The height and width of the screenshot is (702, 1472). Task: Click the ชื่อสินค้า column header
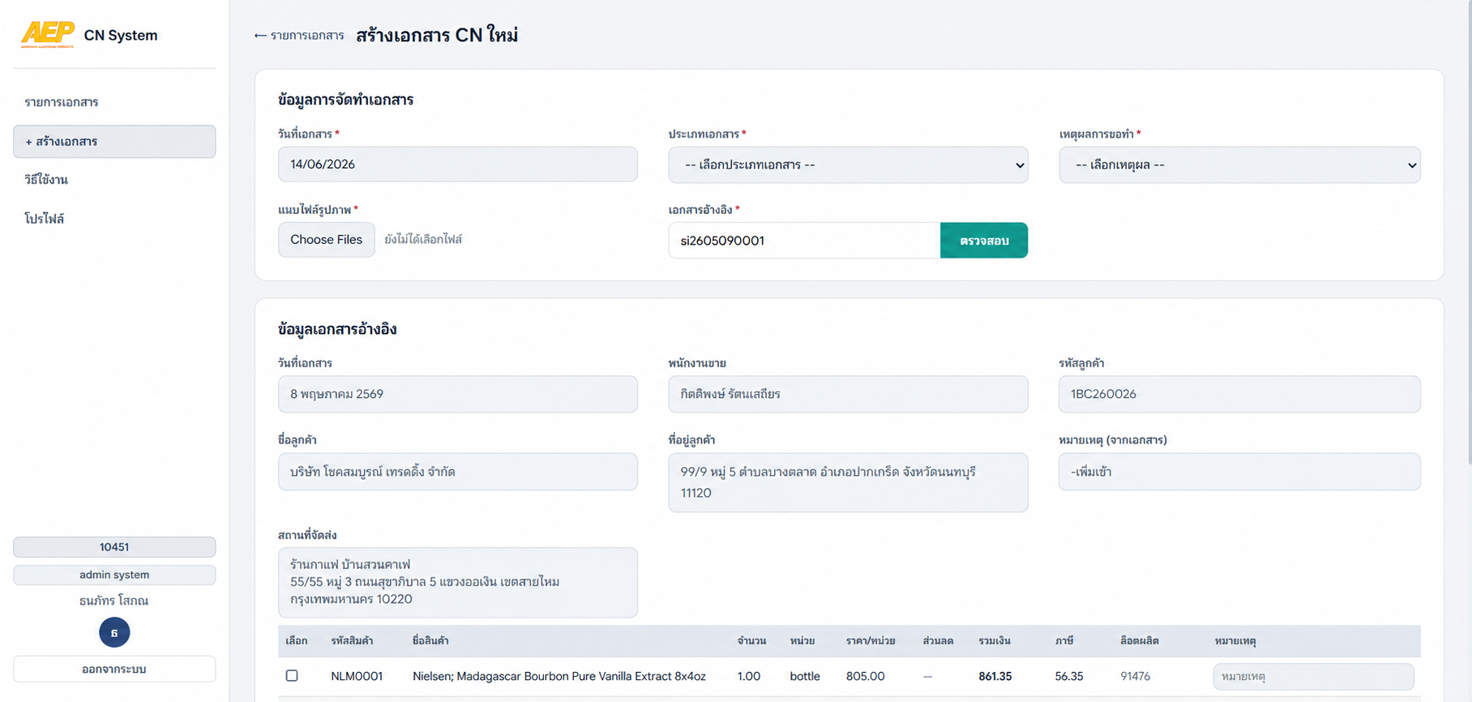point(430,640)
